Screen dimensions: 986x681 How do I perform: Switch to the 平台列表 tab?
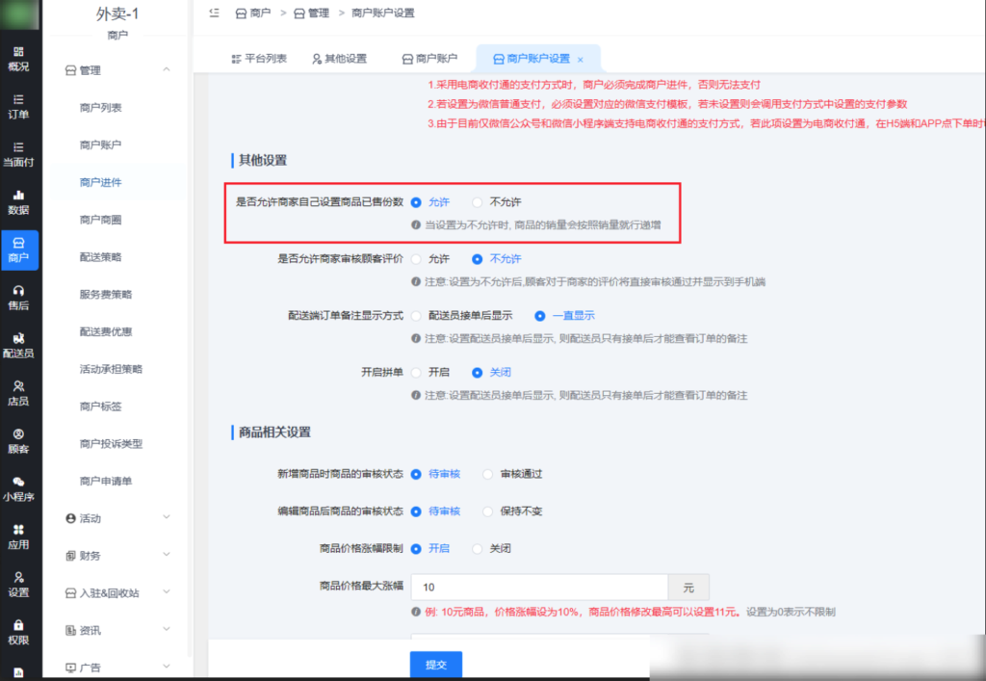(261, 59)
